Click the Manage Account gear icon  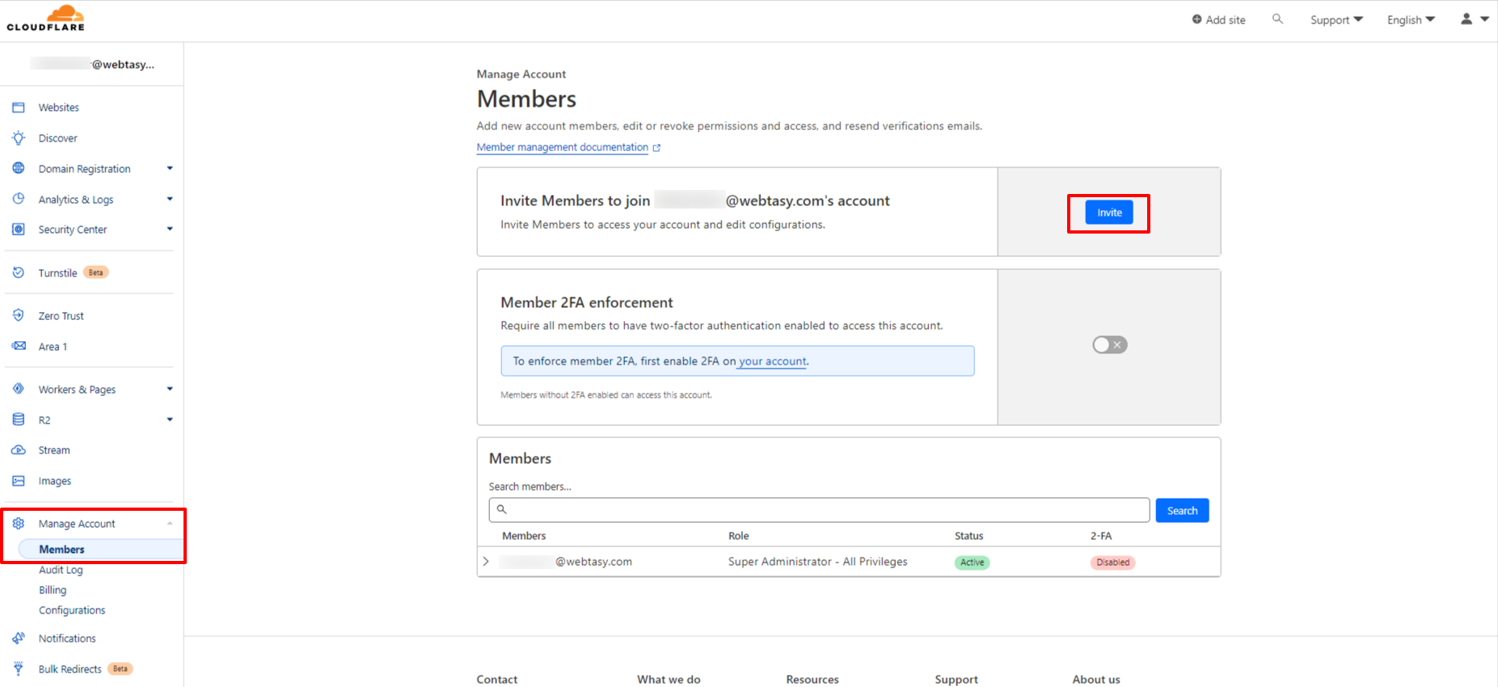pos(19,524)
